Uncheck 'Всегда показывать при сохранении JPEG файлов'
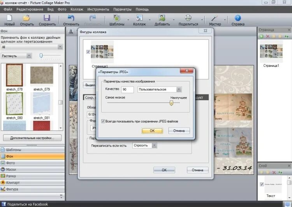This screenshot has height=207, width=292. coord(103,121)
